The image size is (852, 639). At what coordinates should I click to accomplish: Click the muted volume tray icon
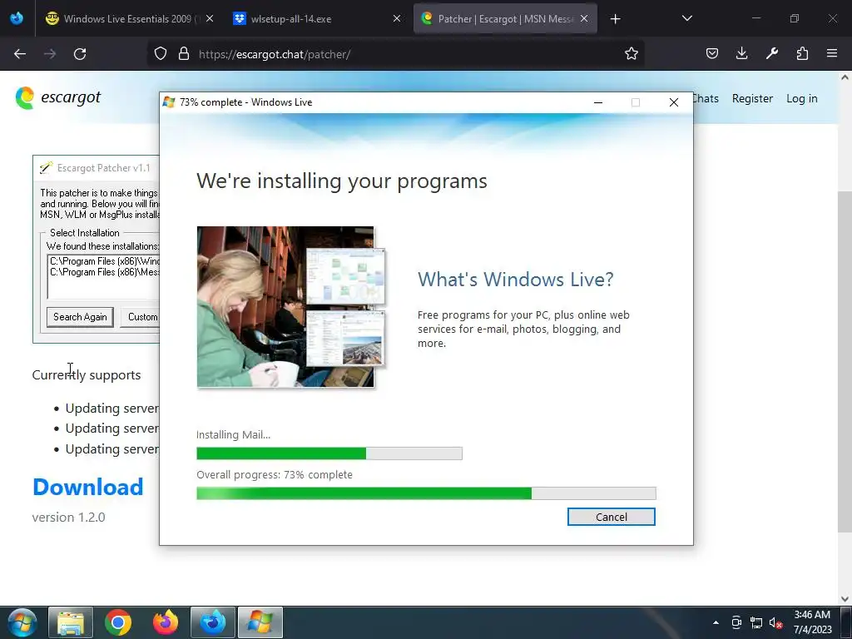775,622
